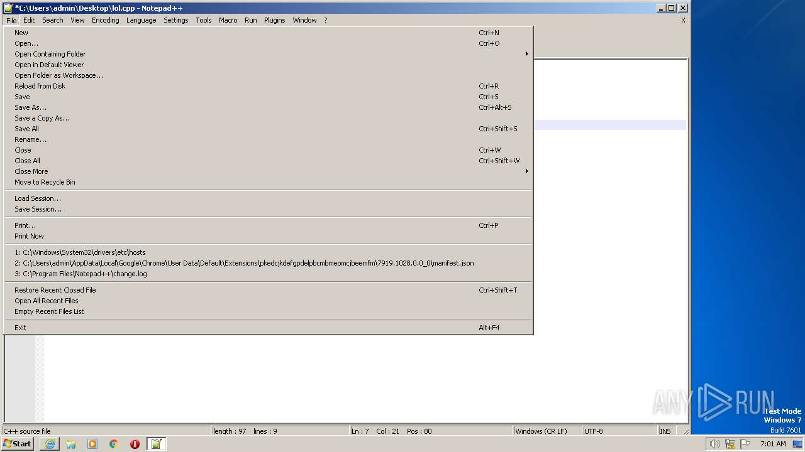Open the Run menu
Viewport: 805px width, 452px height.
pyautogui.click(x=251, y=20)
